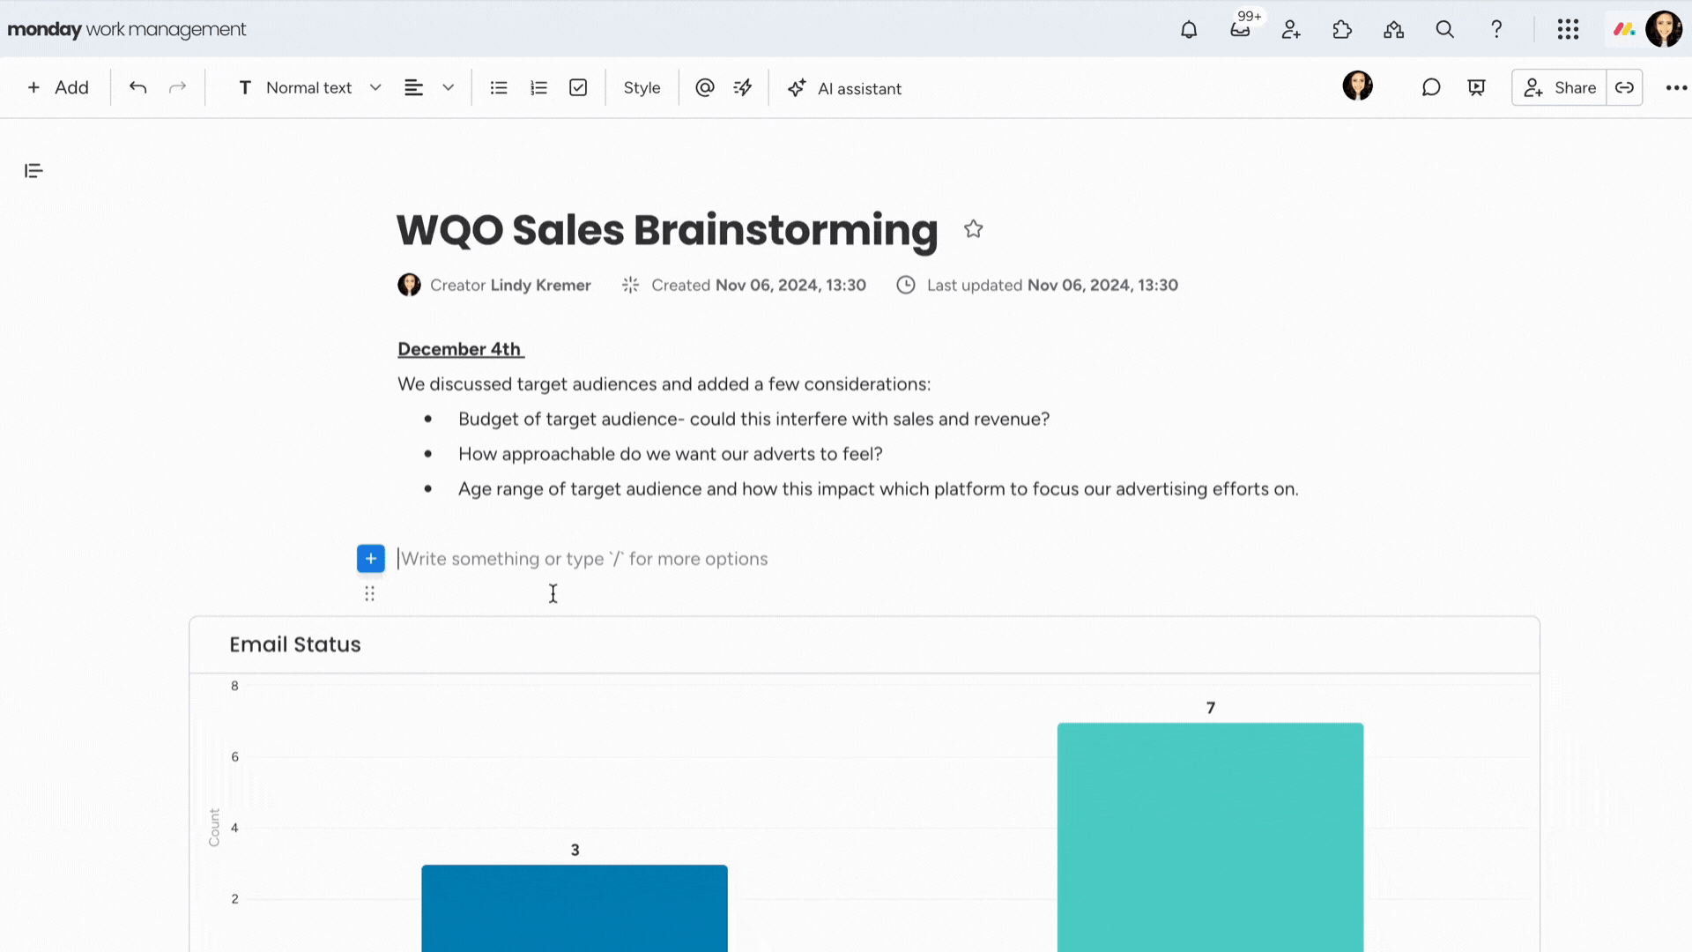Open the products switcher grid
1692x952 pixels.
pyautogui.click(x=1568, y=29)
